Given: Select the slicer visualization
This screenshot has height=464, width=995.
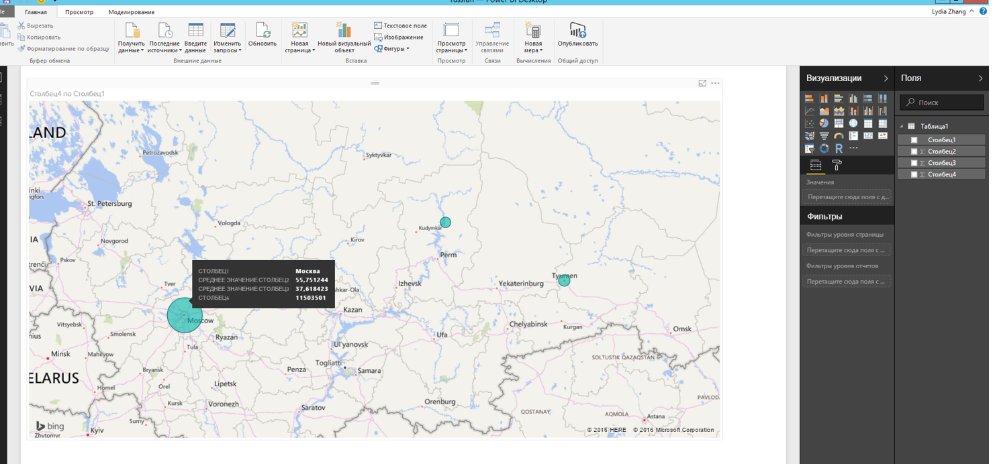Looking at the screenshot, I should [x=810, y=148].
